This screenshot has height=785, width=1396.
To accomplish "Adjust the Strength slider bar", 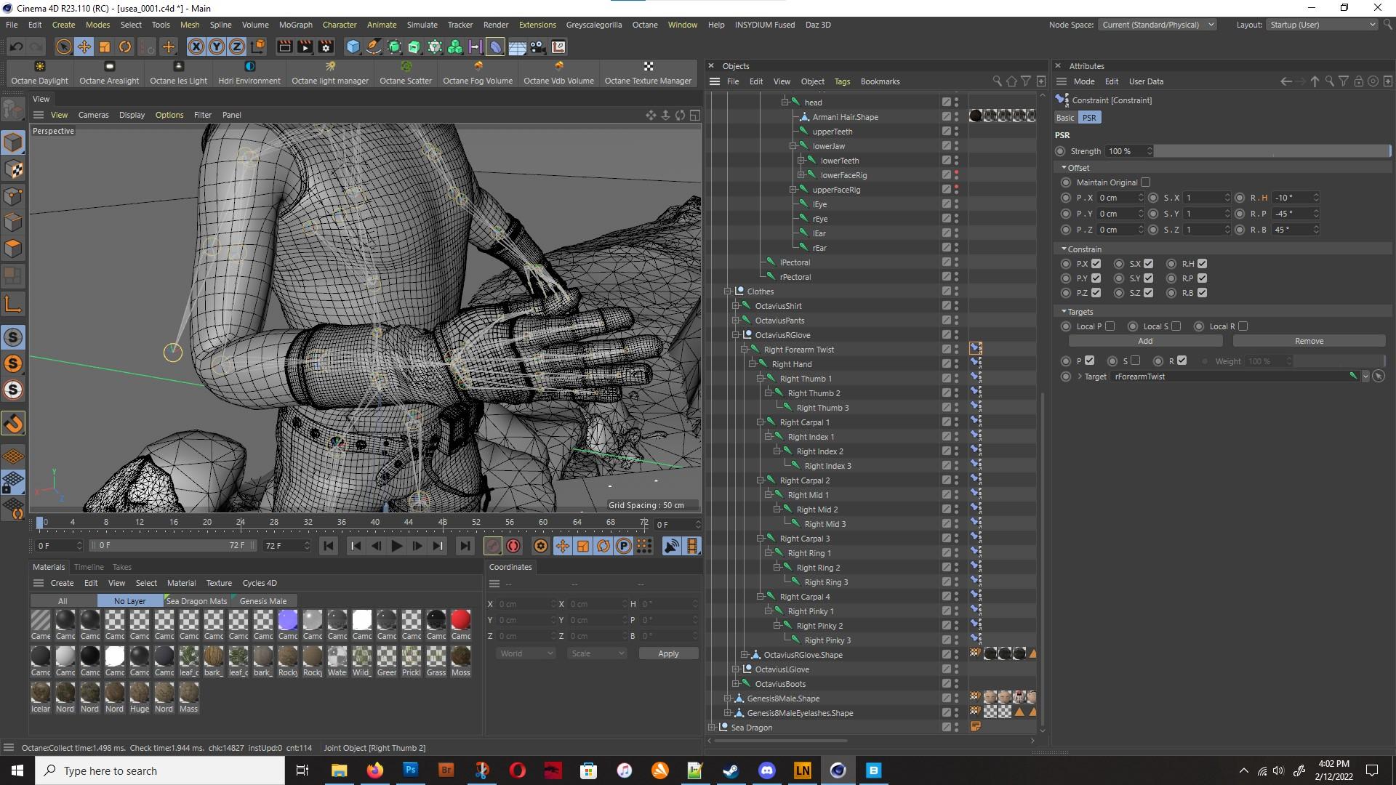I will 1271,151.
